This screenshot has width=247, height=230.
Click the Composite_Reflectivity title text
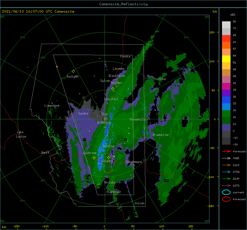[123, 4]
